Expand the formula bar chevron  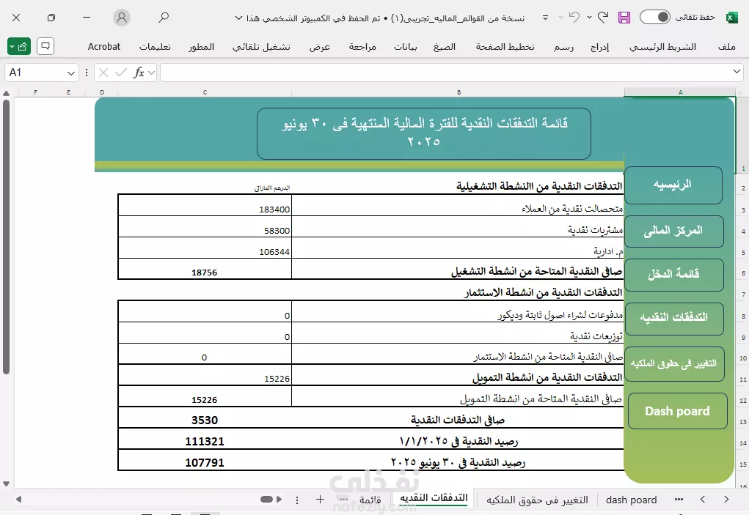(736, 72)
